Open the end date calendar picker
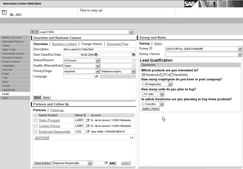This screenshot has height=169, width=243. [134, 55]
